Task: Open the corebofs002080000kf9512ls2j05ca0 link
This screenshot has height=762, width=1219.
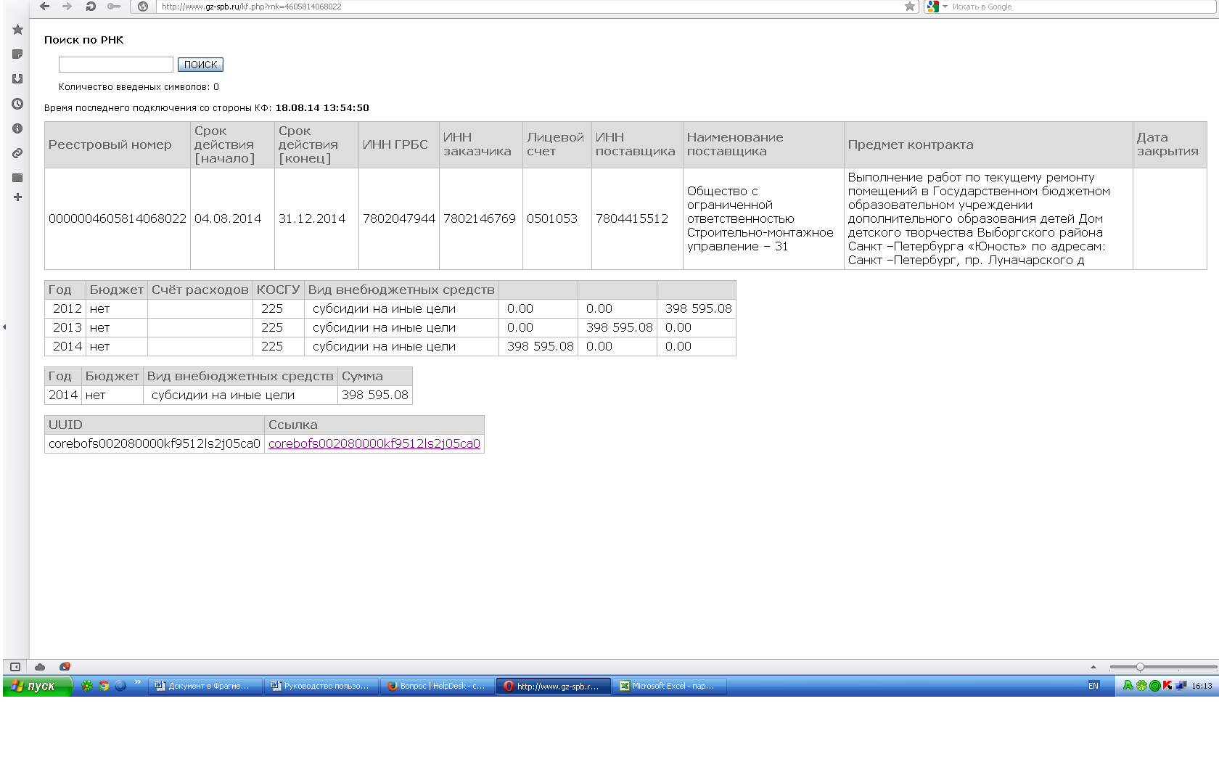Action: (374, 443)
